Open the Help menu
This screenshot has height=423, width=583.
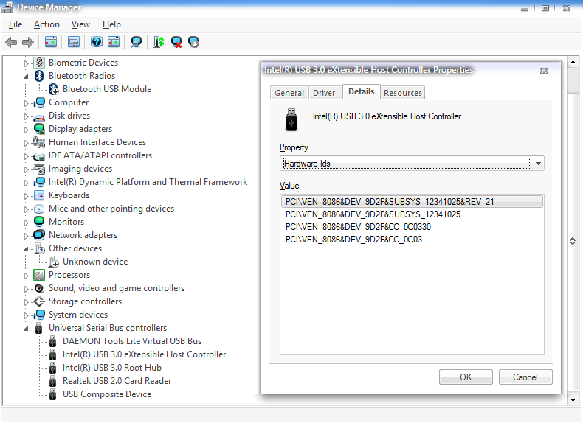tap(111, 24)
